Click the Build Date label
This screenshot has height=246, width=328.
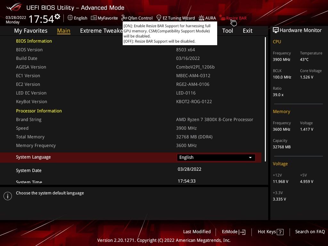[27, 58]
